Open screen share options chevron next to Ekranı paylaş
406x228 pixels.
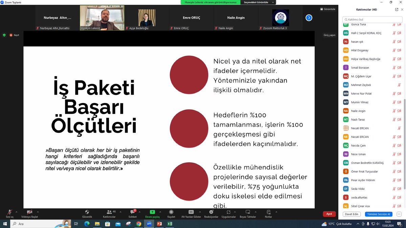click(160, 212)
